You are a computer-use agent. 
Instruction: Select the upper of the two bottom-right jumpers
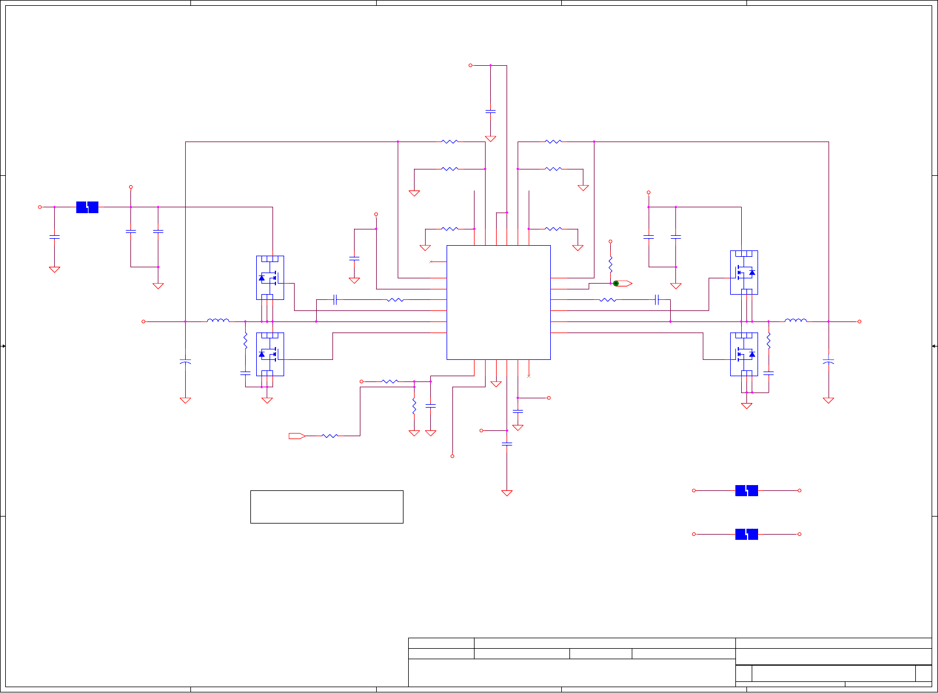pos(746,490)
